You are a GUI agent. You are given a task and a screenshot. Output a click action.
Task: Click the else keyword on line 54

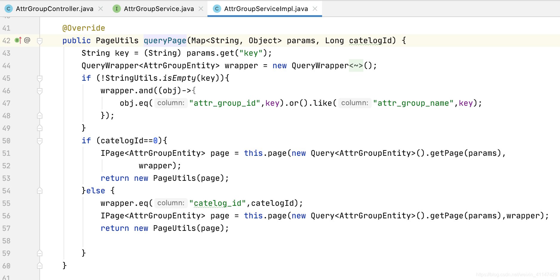click(96, 191)
